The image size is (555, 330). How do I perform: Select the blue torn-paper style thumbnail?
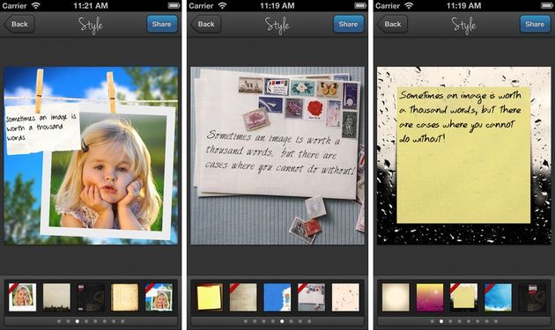[x=277, y=297]
